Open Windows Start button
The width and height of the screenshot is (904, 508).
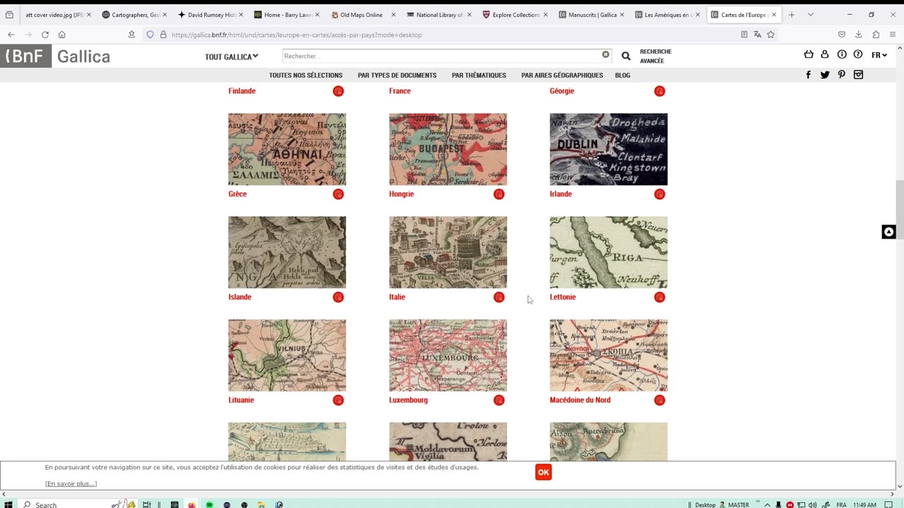(x=8, y=504)
